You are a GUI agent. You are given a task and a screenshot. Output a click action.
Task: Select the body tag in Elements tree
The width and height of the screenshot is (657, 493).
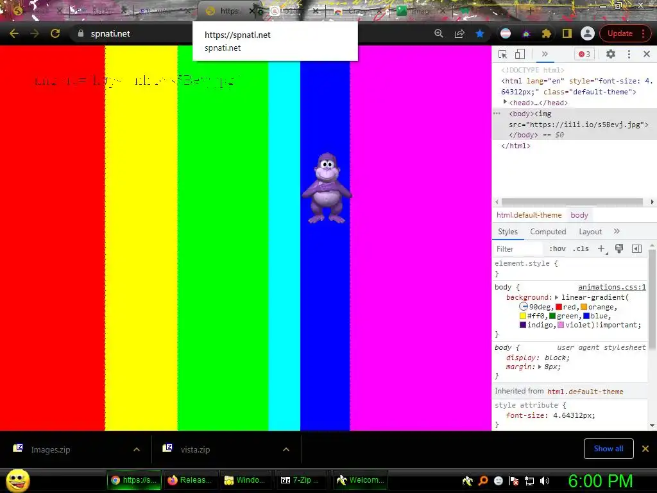click(521, 114)
